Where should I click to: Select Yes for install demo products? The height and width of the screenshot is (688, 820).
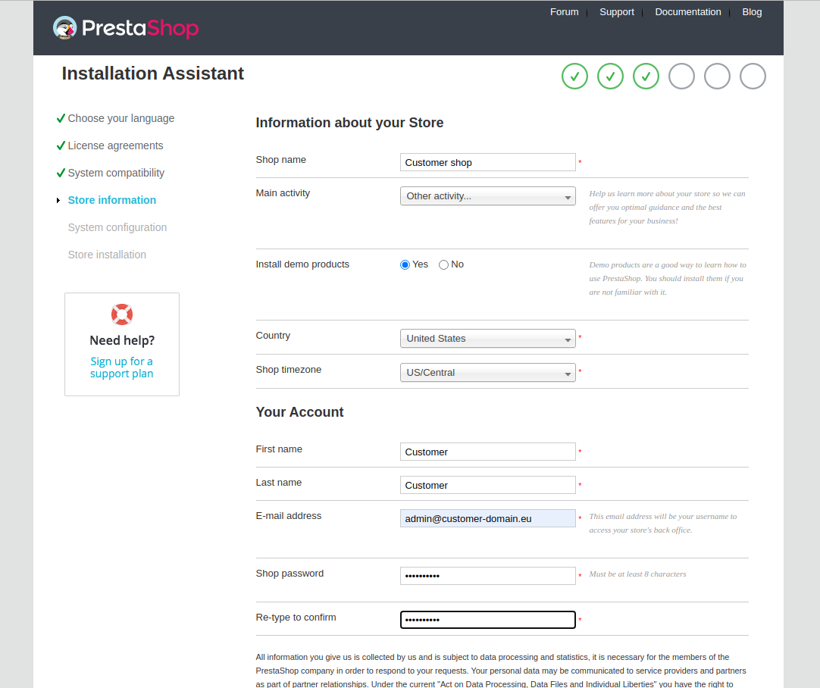[405, 264]
